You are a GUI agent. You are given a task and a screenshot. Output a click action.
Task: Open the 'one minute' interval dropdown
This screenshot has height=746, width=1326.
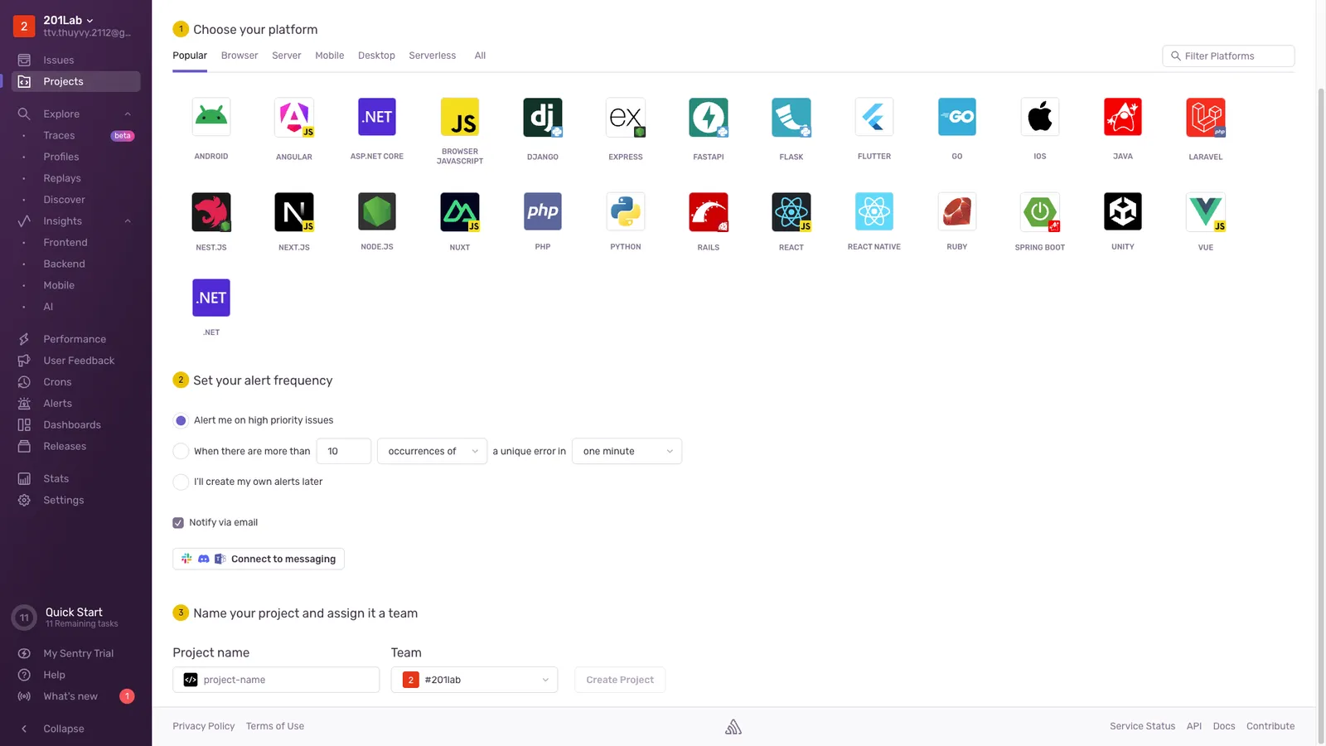point(627,451)
